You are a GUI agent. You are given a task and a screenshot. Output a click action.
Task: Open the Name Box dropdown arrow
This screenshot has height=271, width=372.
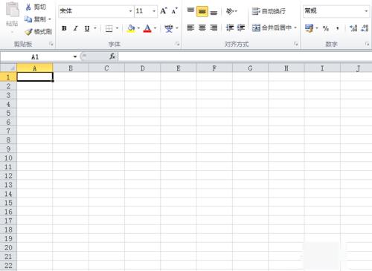click(x=75, y=57)
